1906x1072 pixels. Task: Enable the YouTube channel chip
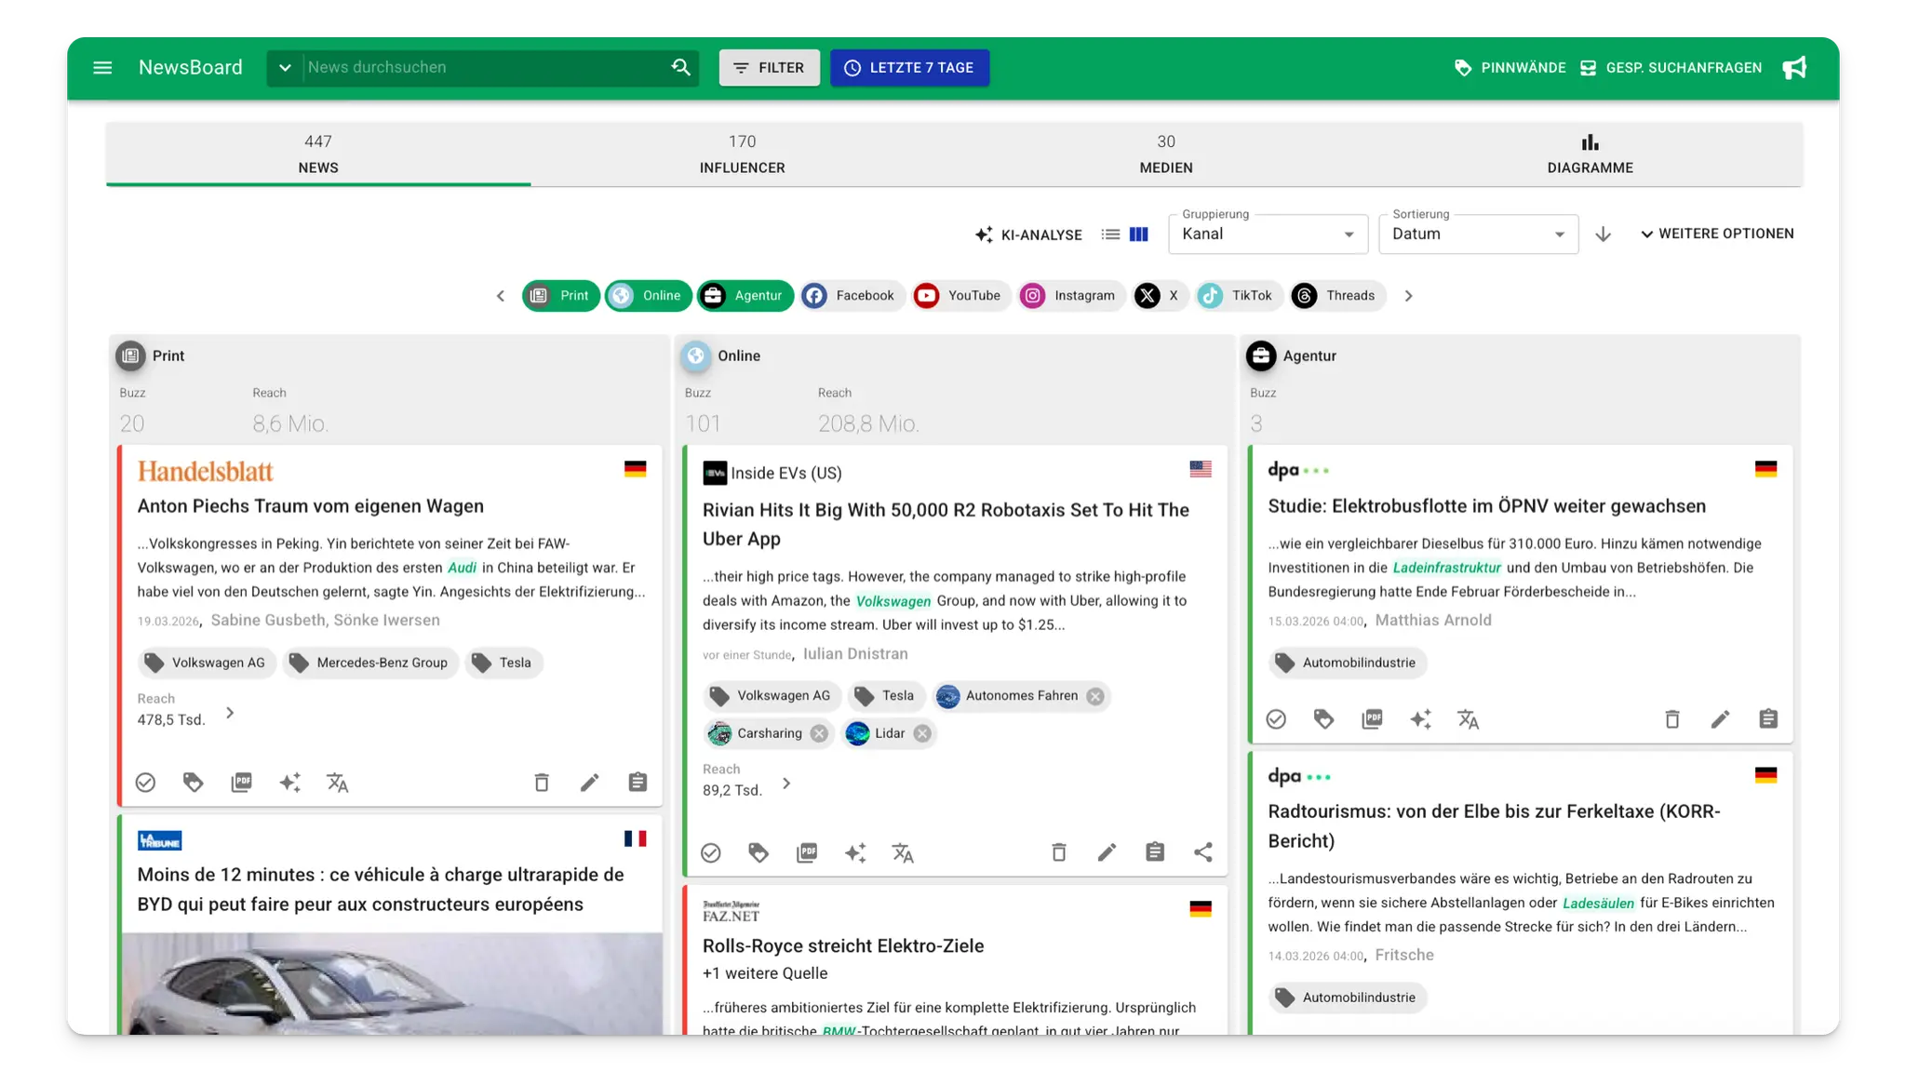(960, 295)
